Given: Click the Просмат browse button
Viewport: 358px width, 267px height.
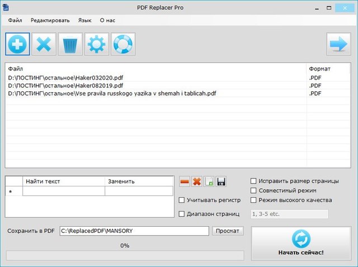Looking at the screenshot, I should 228,231.
